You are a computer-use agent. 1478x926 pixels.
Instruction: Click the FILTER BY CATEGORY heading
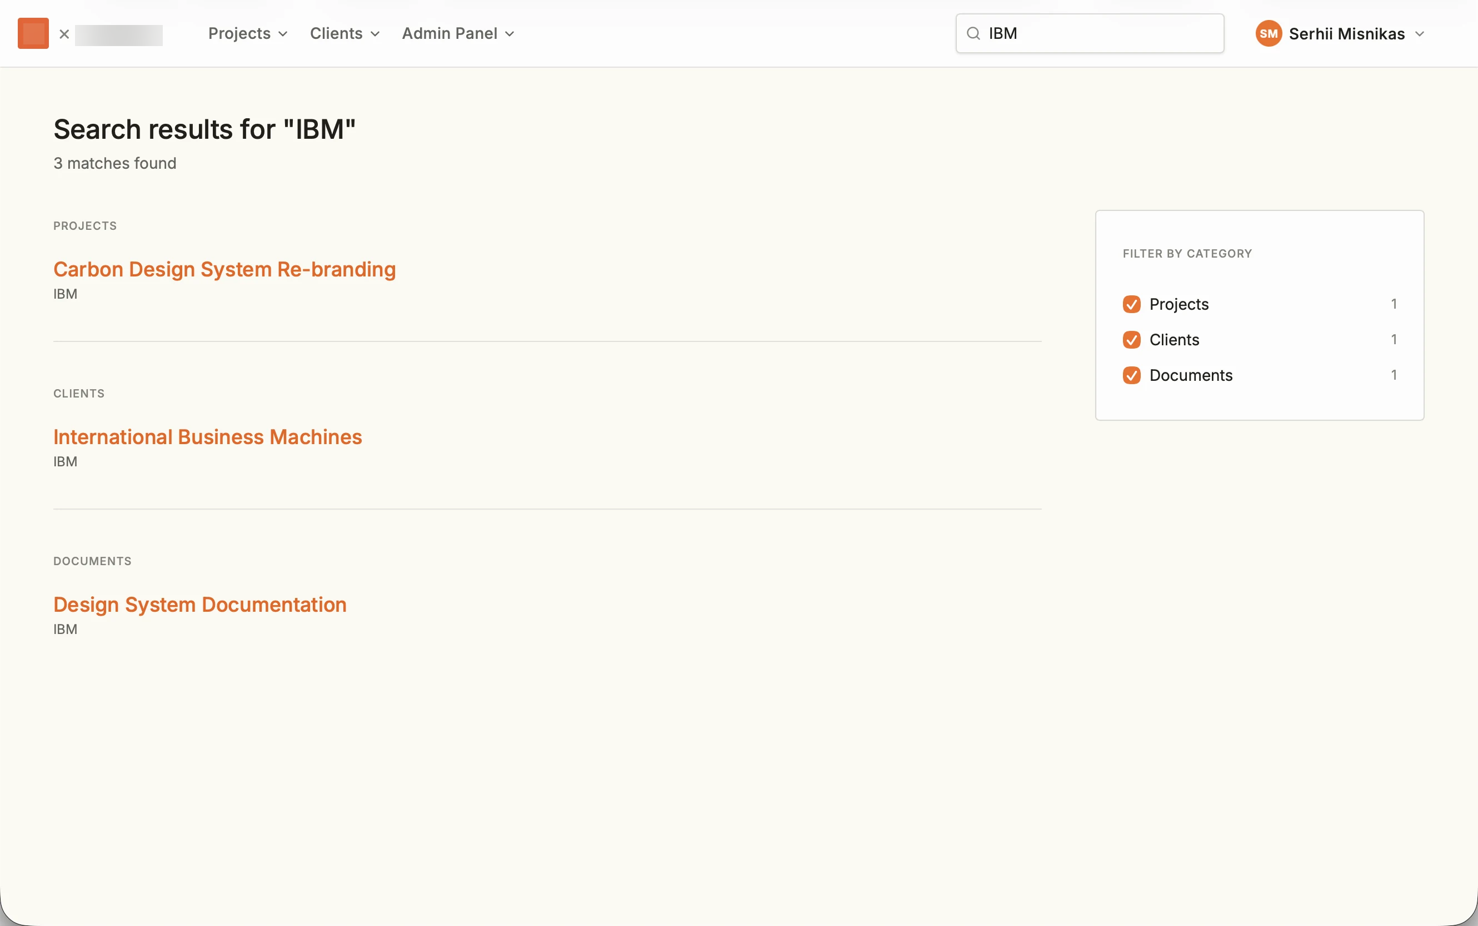pyautogui.click(x=1187, y=253)
